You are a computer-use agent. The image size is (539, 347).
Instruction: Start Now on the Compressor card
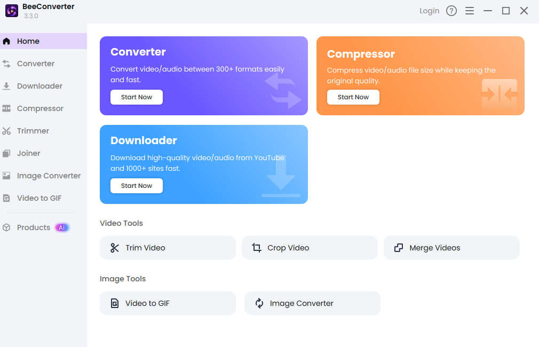[x=353, y=97]
